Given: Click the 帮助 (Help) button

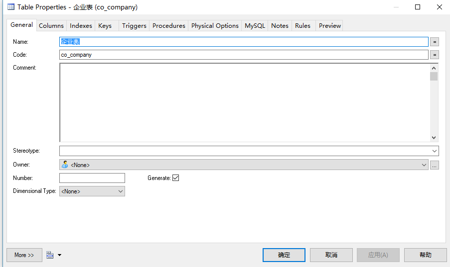Looking at the screenshot, I should click(425, 255).
